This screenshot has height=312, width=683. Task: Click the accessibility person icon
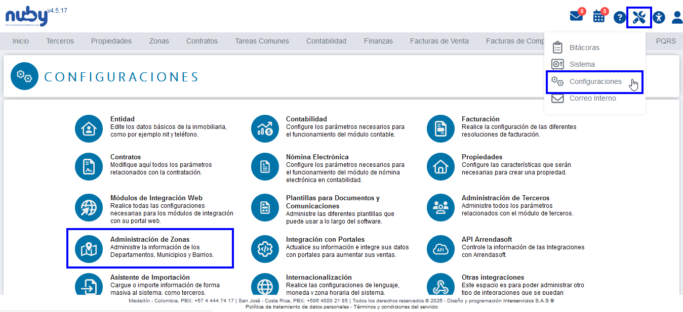point(659,18)
